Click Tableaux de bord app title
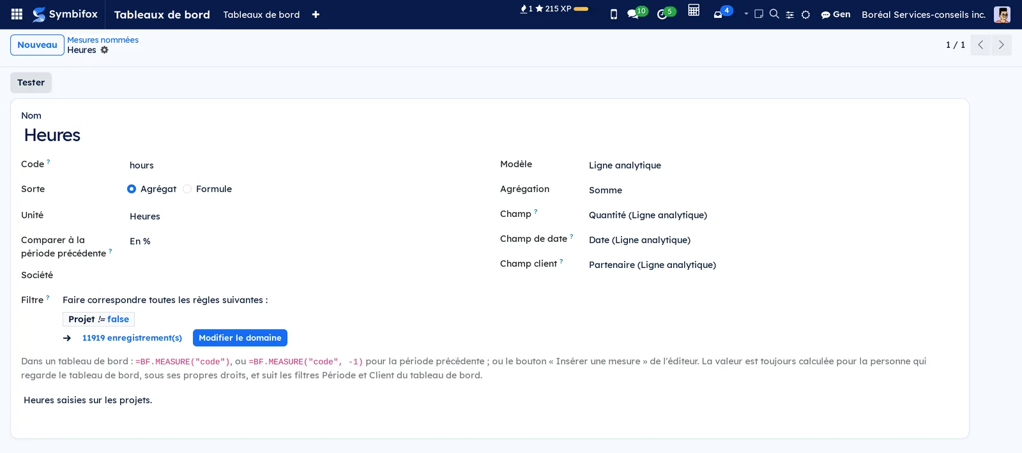This screenshot has height=453, width=1022. point(162,14)
